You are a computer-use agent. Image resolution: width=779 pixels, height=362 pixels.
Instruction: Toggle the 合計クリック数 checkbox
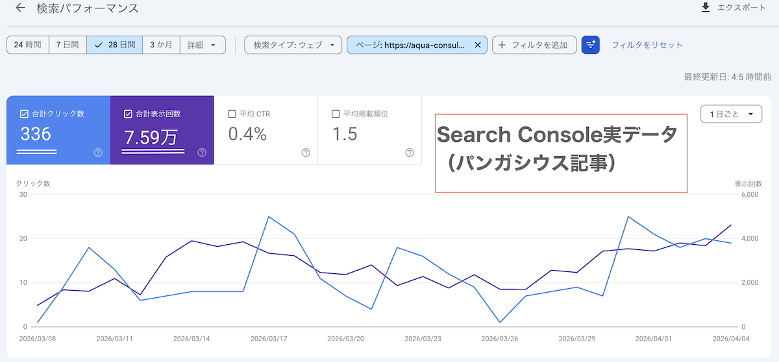click(24, 114)
